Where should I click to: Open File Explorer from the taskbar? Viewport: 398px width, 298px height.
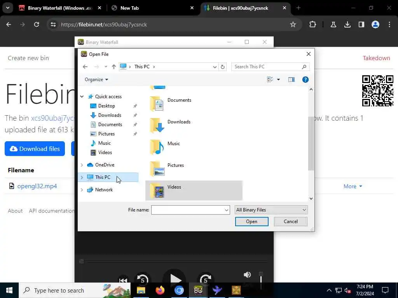pyautogui.click(x=141, y=290)
